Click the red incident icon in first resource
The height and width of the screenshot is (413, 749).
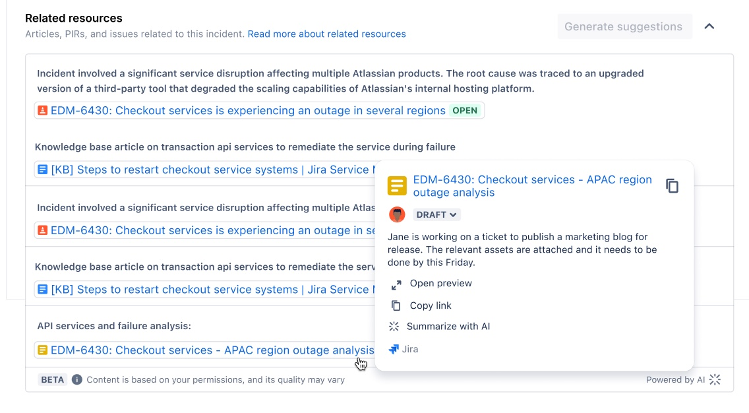pyautogui.click(x=43, y=111)
